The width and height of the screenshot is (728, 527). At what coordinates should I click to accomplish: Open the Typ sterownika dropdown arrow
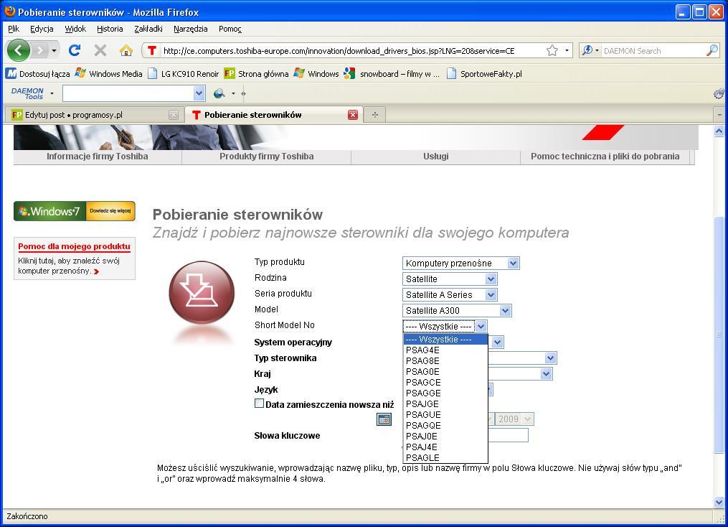point(551,358)
